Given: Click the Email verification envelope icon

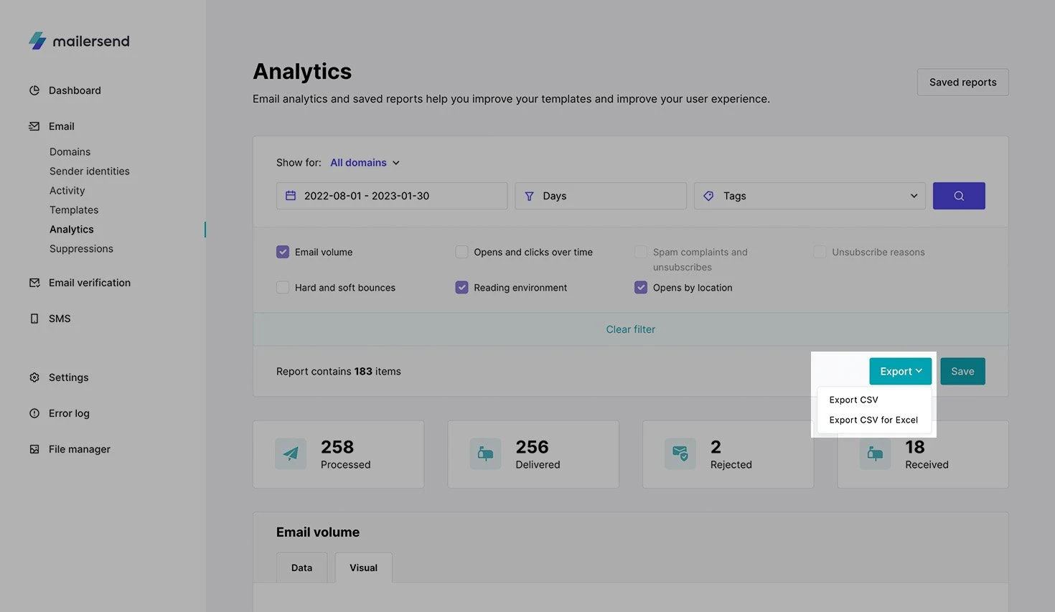Looking at the screenshot, I should click(34, 283).
